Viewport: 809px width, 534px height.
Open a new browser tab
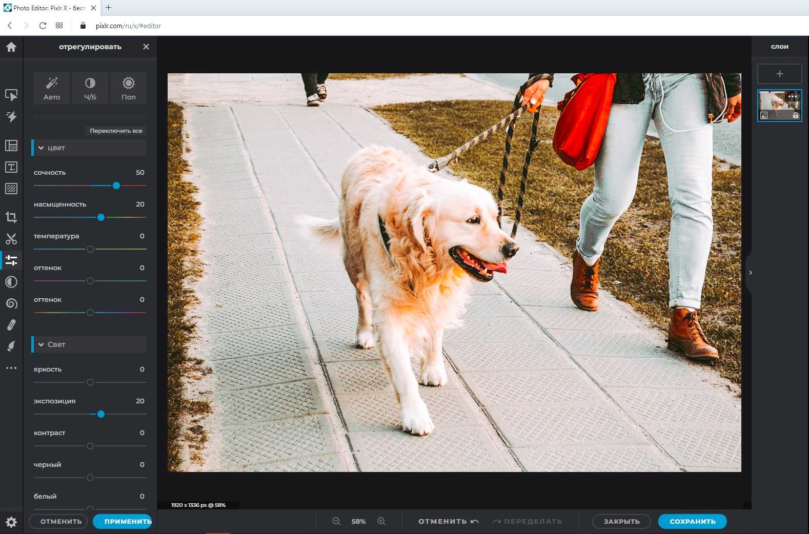(x=109, y=8)
